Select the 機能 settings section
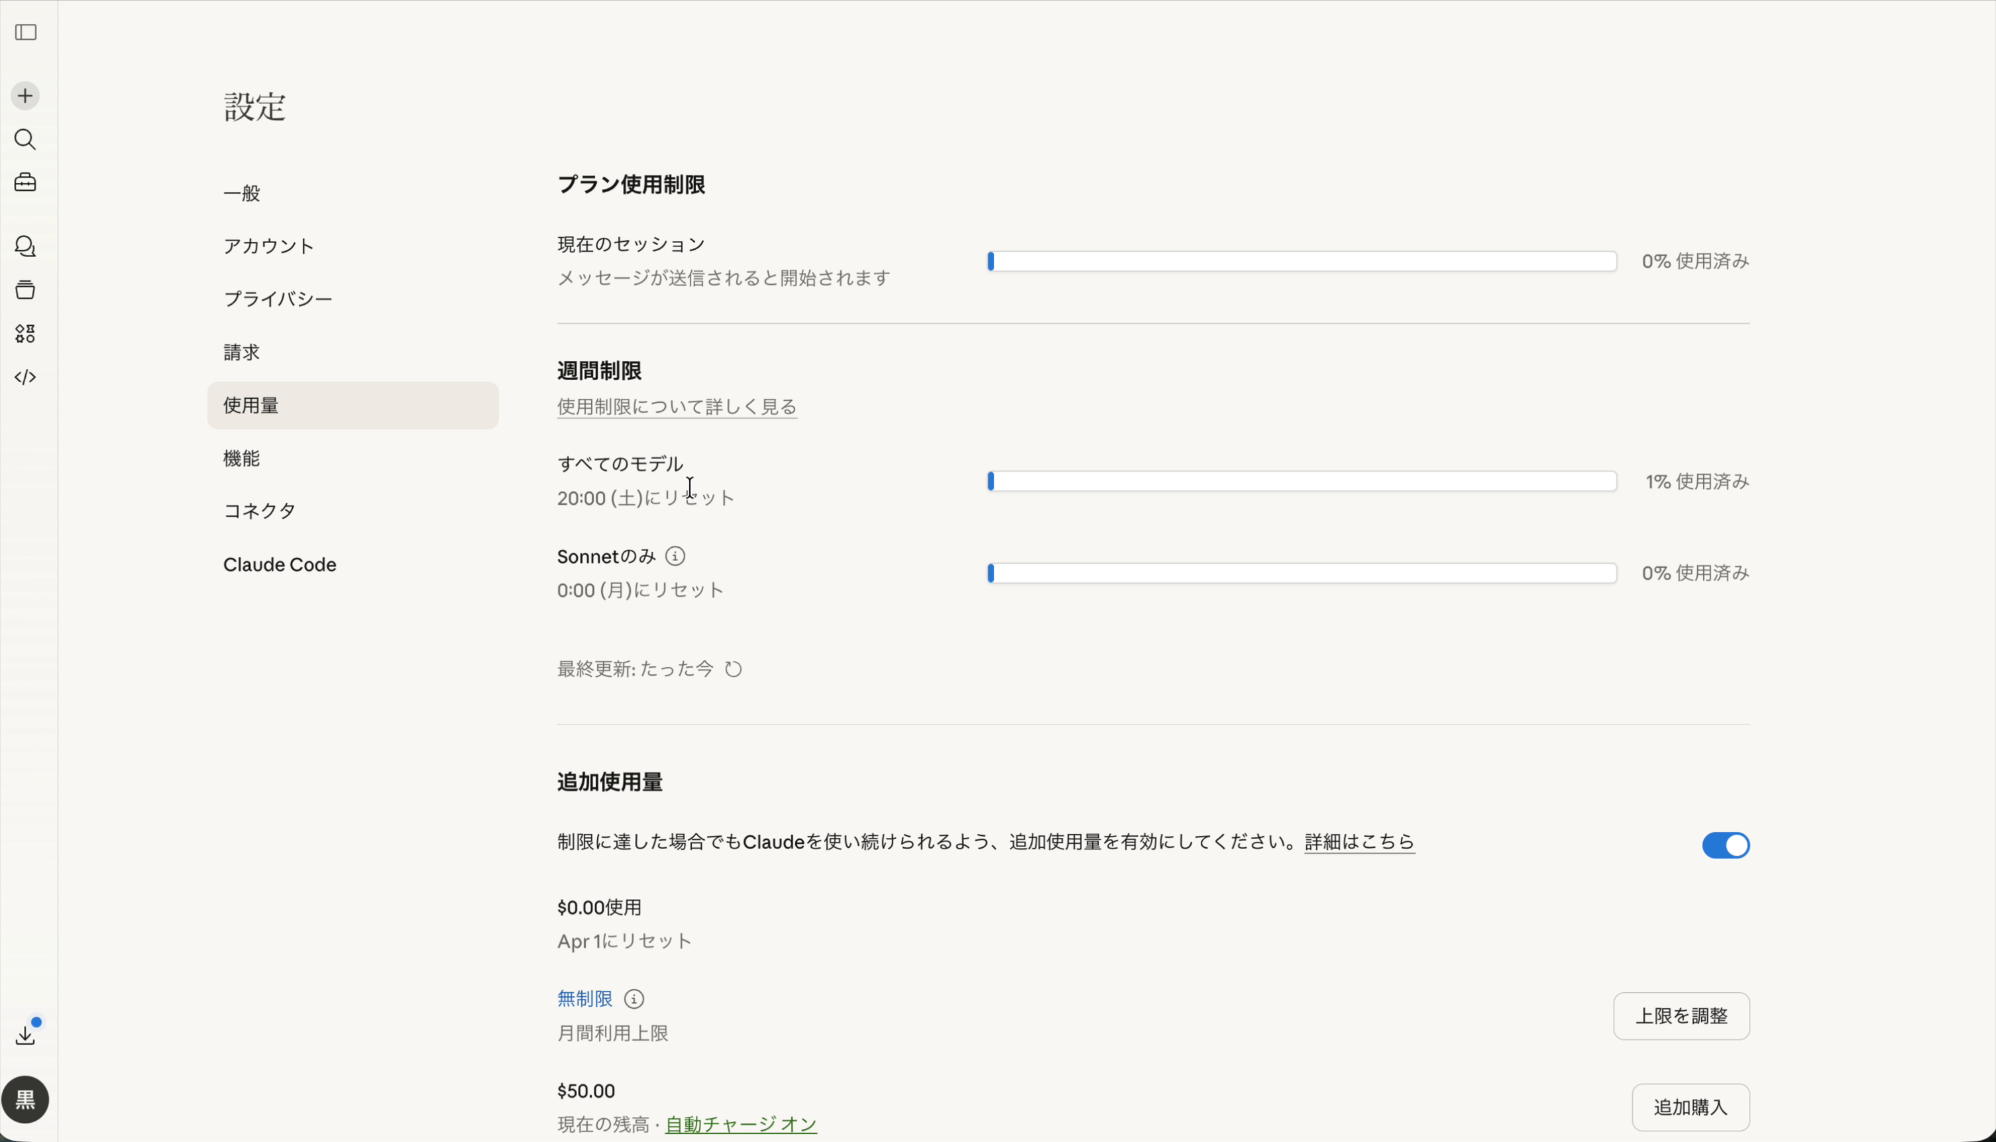Screen dimensions: 1996x1142 click(242, 458)
